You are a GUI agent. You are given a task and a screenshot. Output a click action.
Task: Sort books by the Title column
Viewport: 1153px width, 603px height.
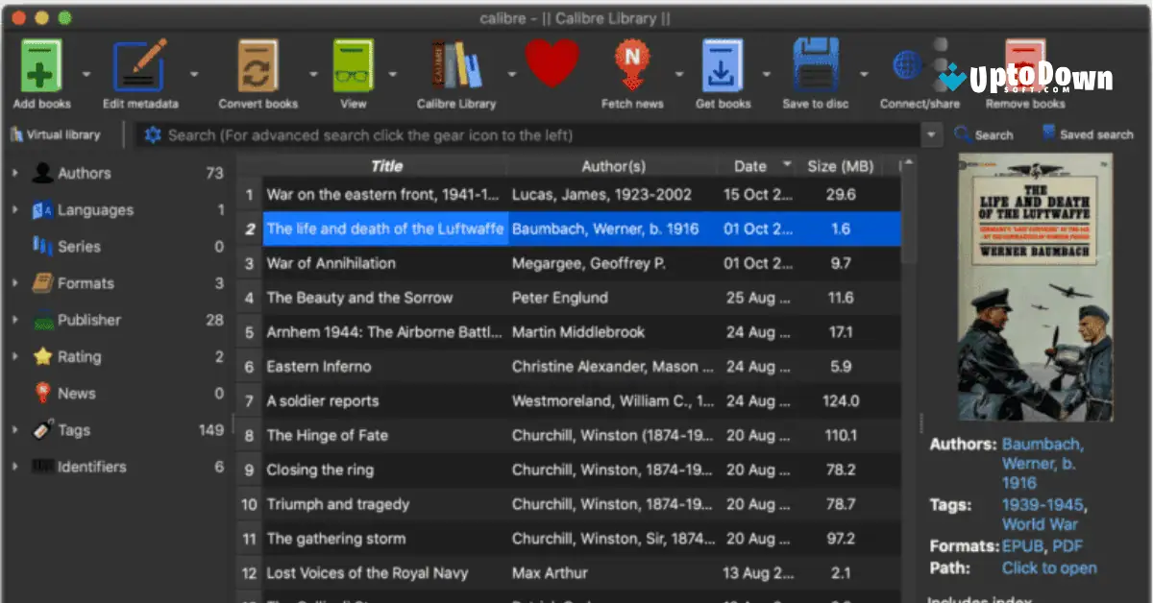387,165
